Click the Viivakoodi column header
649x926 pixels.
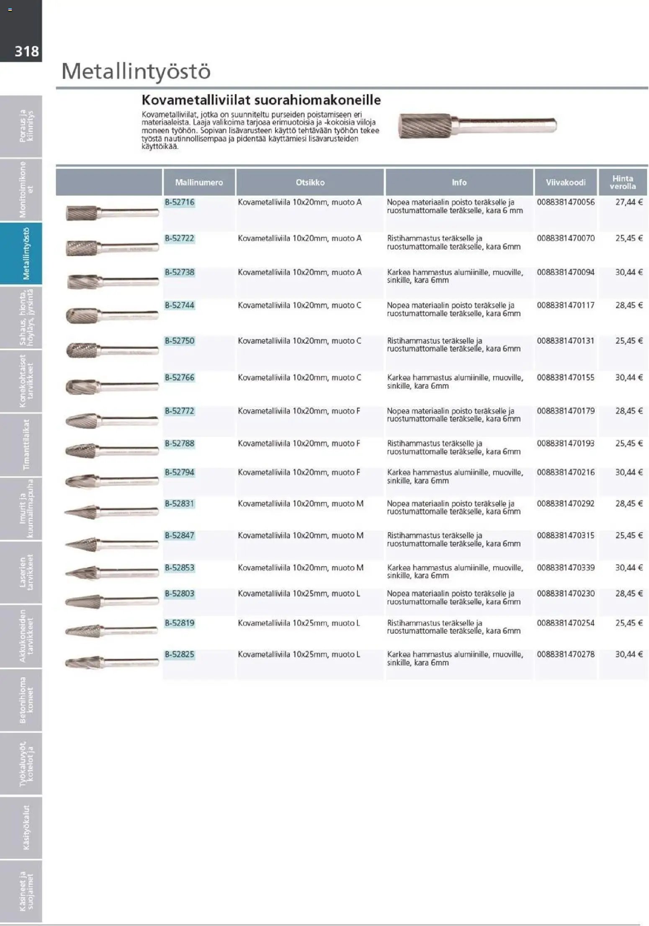tap(565, 182)
